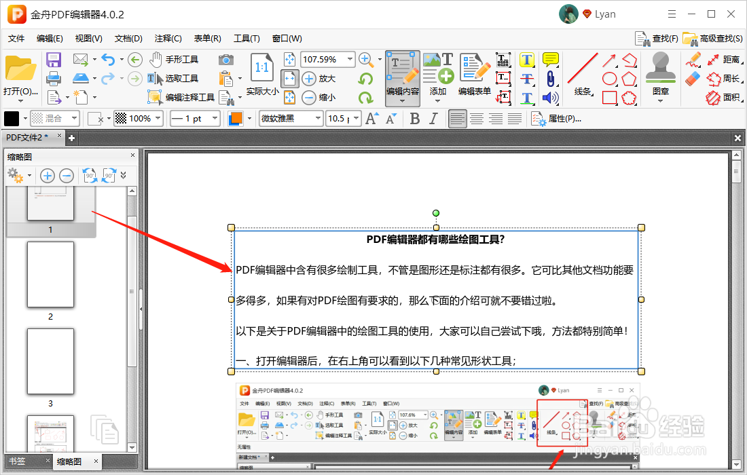Screen dimensions: 747x475
Task: Select the Line drawing tool (线条)
Action: [583, 75]
